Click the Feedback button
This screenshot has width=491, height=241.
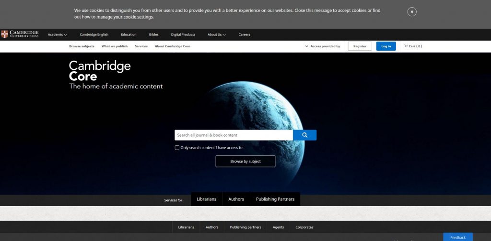point(457,237)
